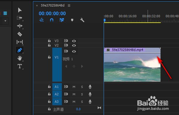Image resolution: width=179 pixels, height=115 pixels.
Task: Click master track volume value 0.0
Action: (78, 109)
